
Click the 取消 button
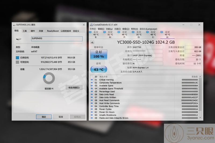tap(61, 117)
